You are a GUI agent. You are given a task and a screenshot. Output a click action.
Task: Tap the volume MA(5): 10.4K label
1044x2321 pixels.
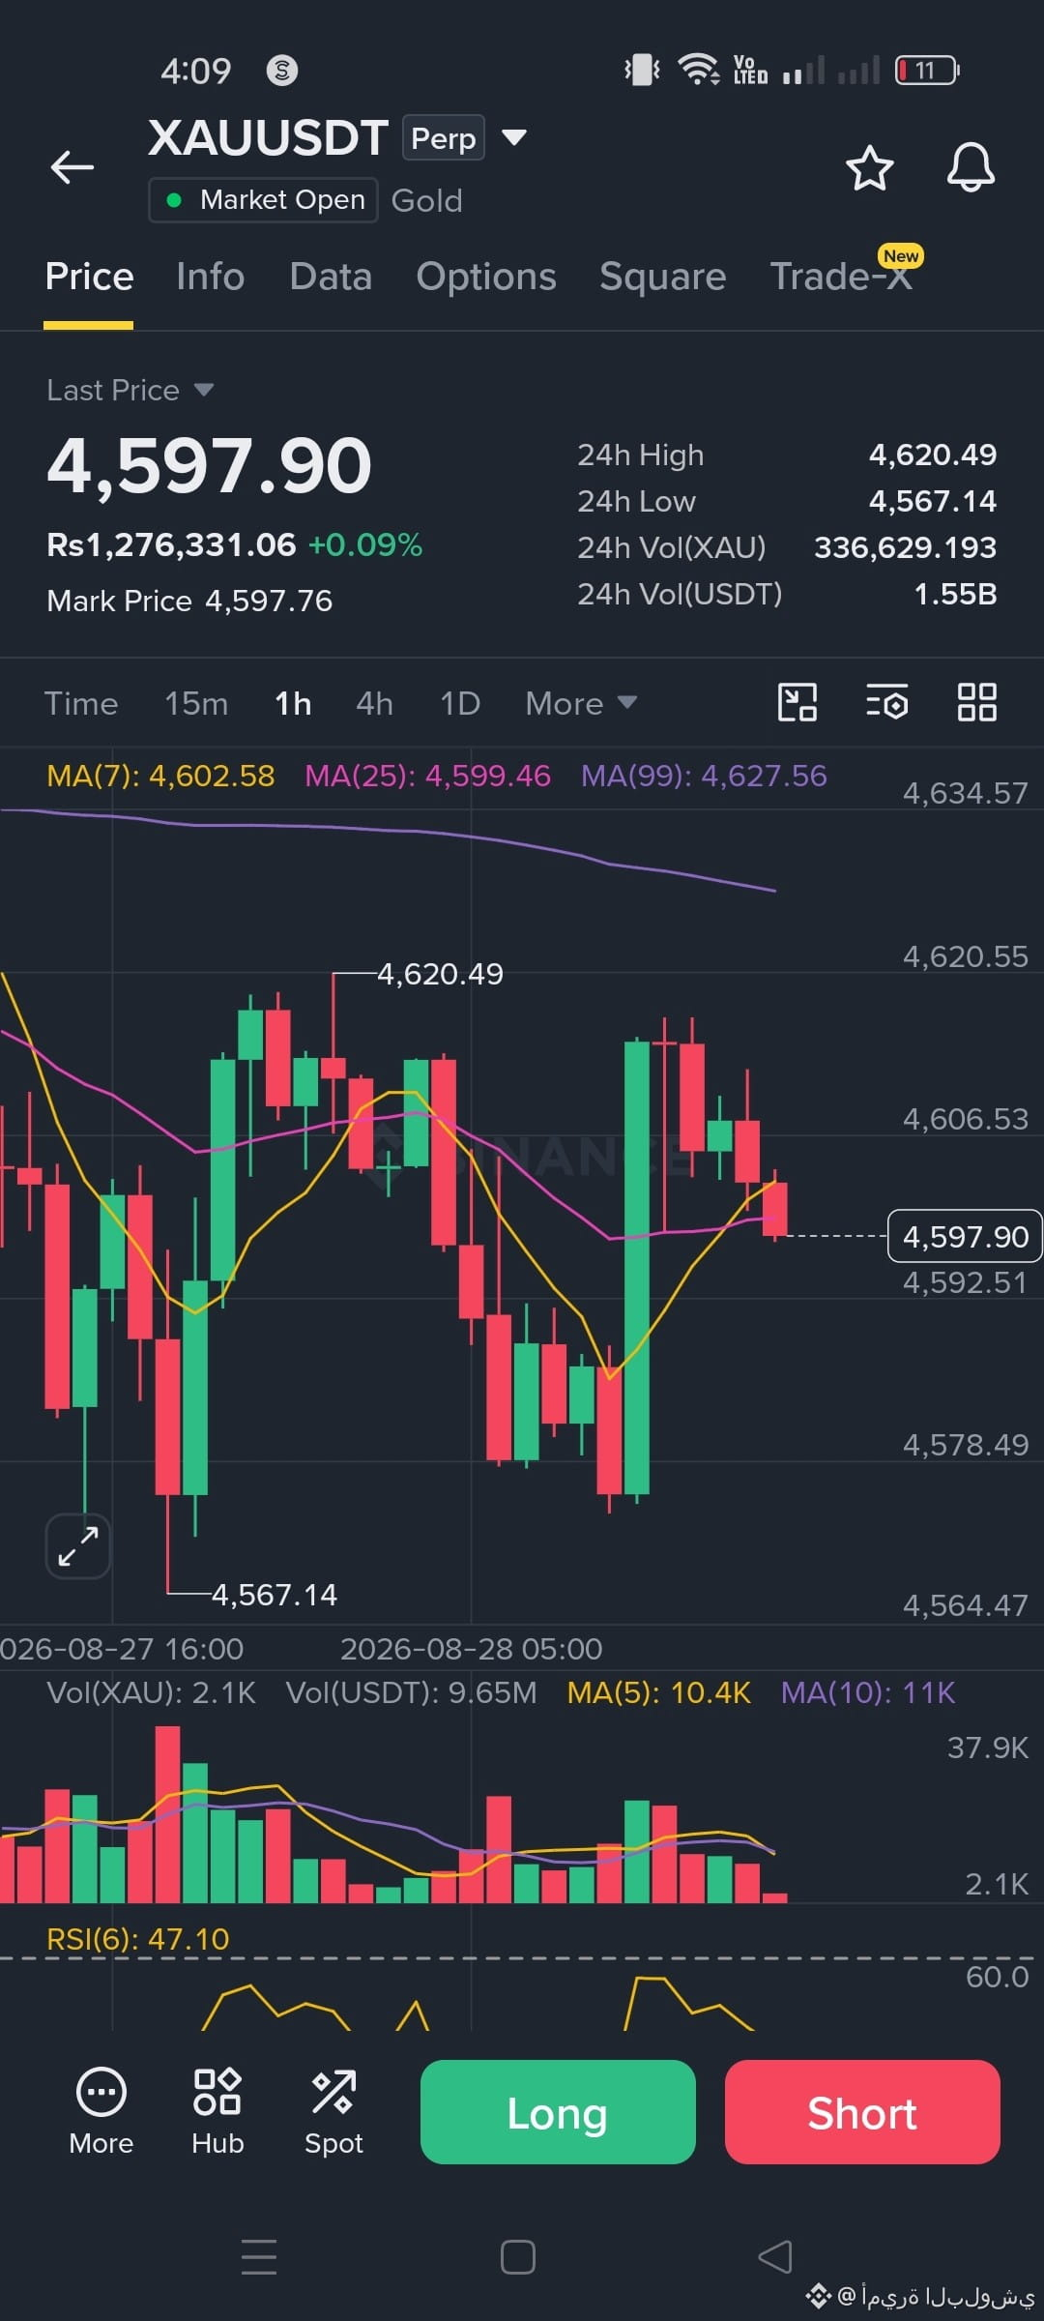[659, 1692]
